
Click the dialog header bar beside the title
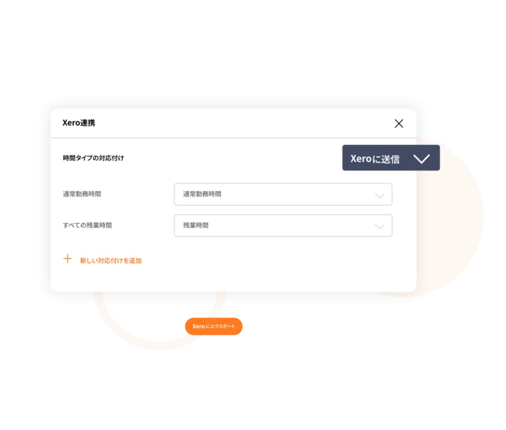pyautogui.click(x=239, y=123)
